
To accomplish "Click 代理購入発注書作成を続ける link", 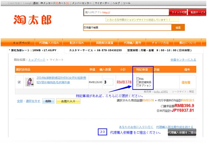I will click(x=174, y=127).
